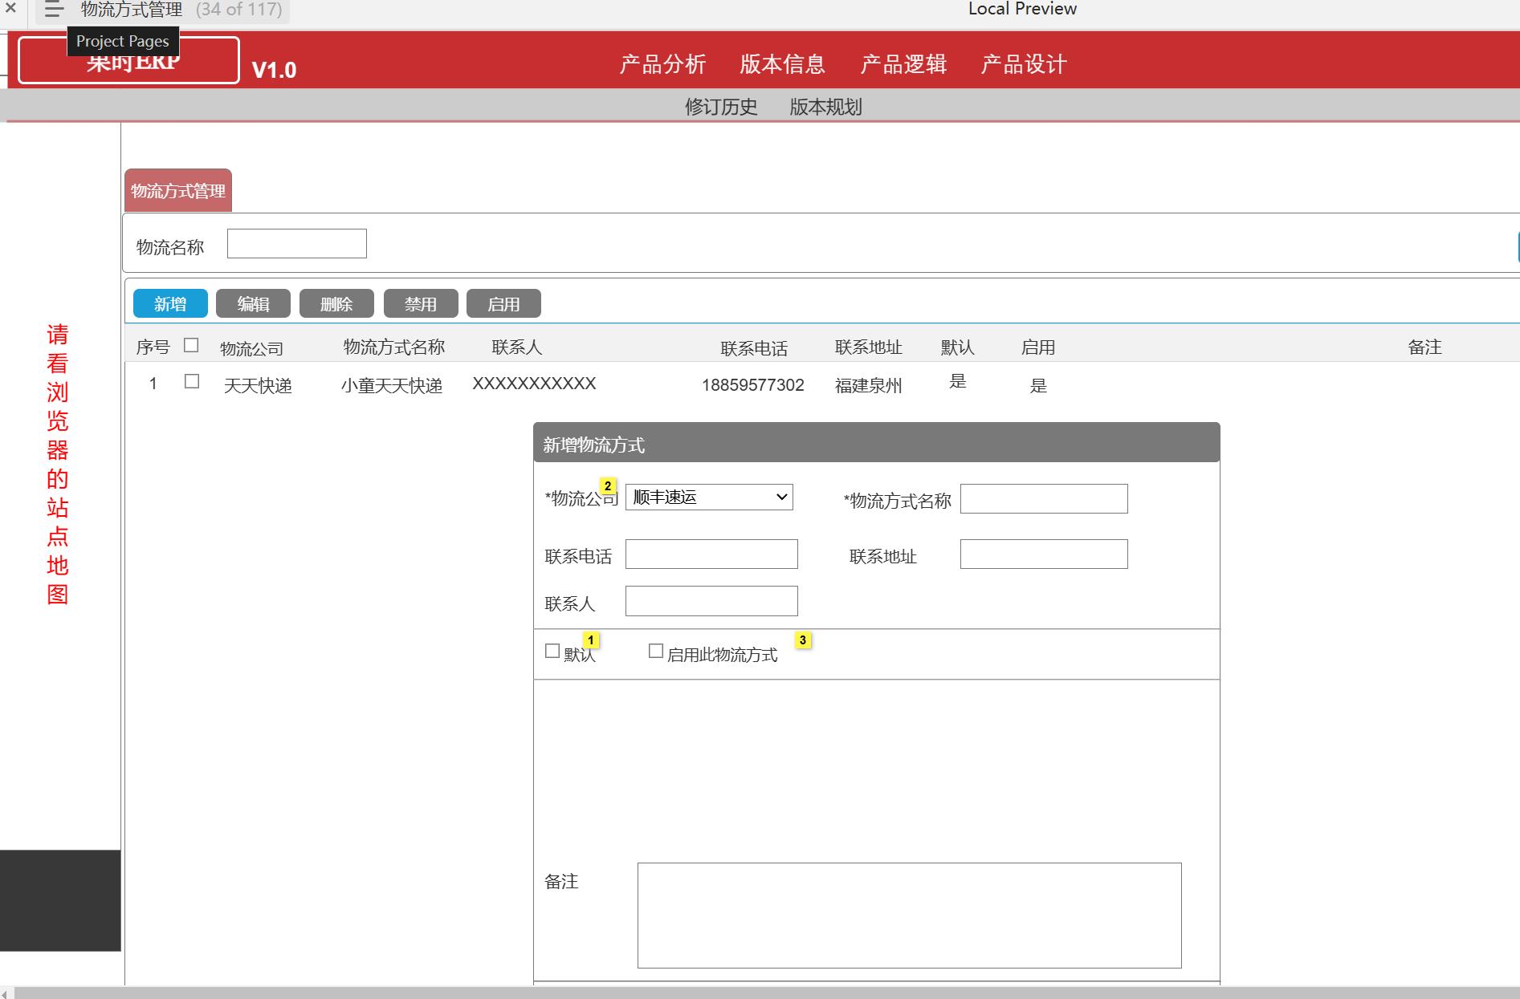Click the scrollbar left arrow
This screenshot has height=999, width=1520.
click(6, 993)
